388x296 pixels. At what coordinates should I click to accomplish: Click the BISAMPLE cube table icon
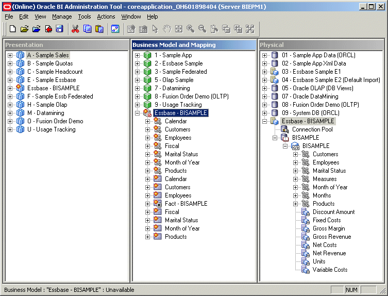click(295, 146)
